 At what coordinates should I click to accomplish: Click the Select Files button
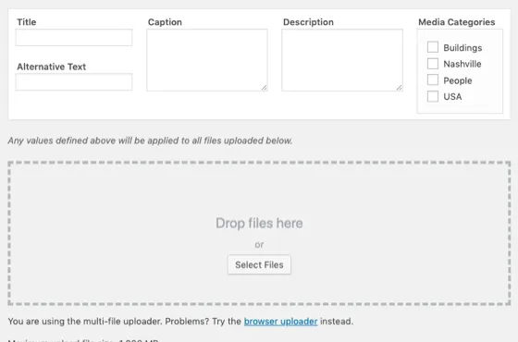(x=259, y=264)
